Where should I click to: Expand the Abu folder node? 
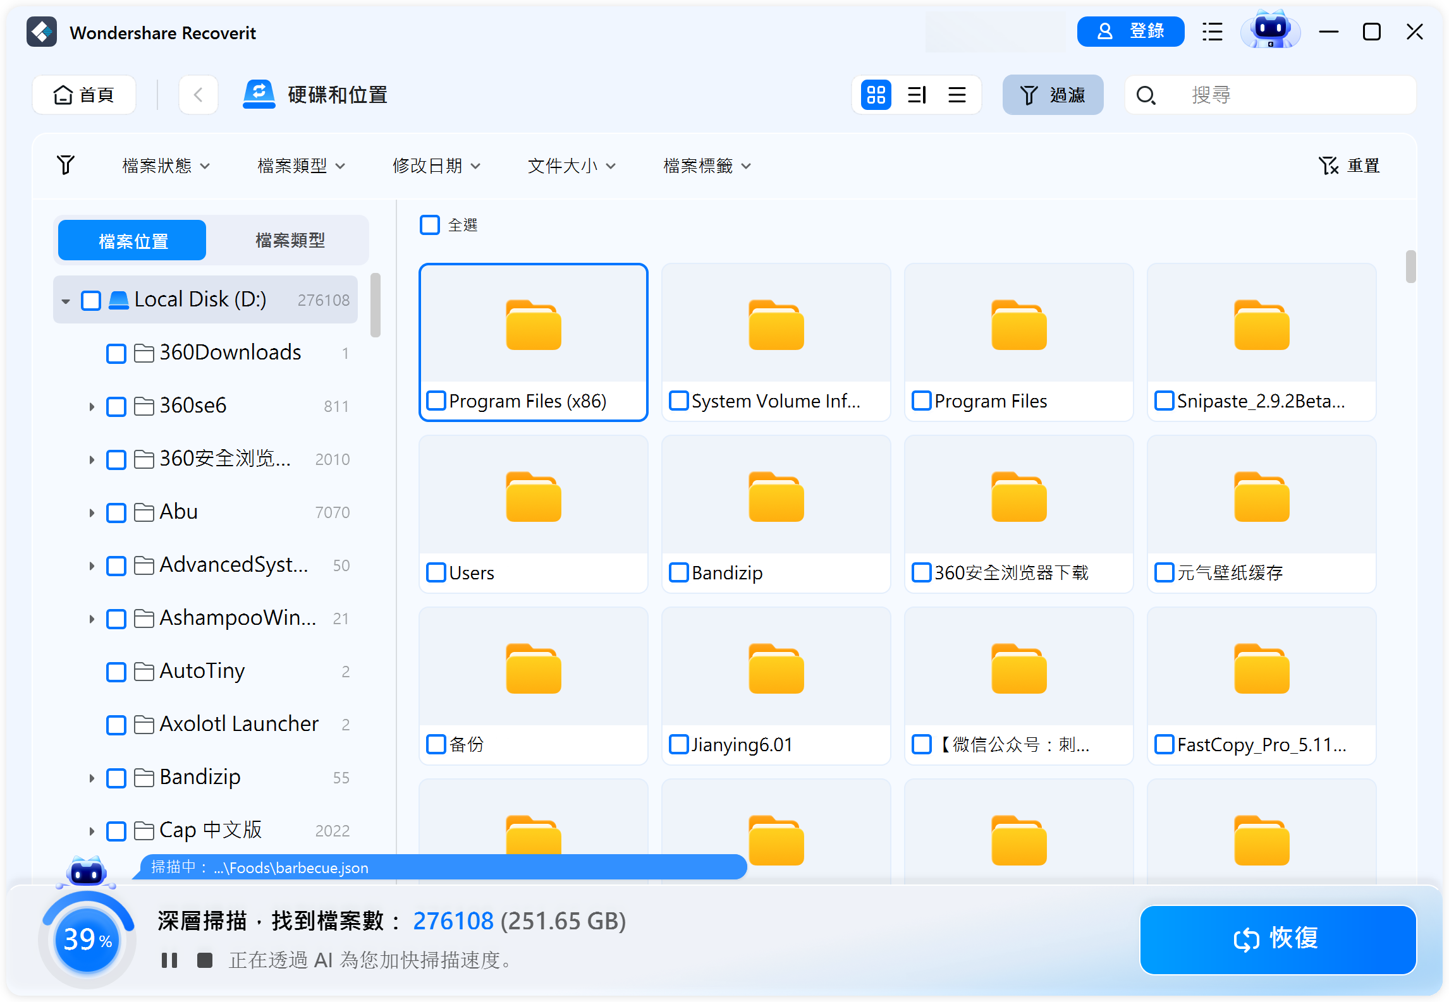click(92, 512)
